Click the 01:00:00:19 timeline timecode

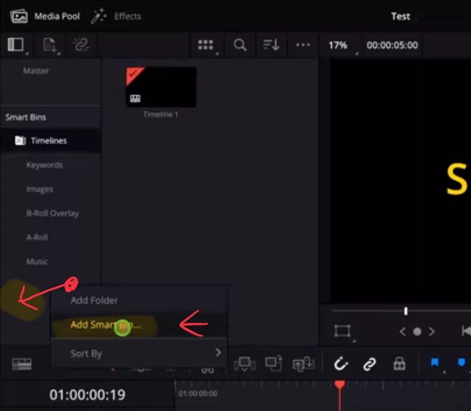(87, 395)
